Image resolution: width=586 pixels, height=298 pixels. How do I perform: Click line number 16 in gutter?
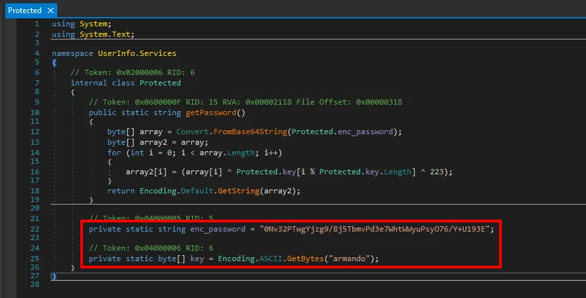coord(35,172)
